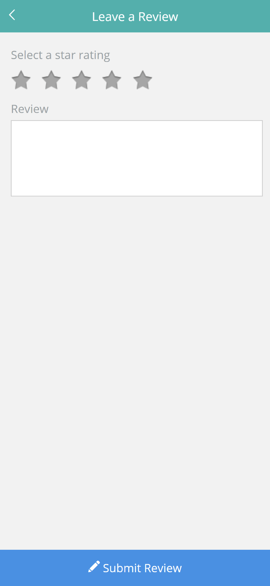Place cursor inside the empty review textarea
The height and width of the screenshot is (586, 270).
tap(137, 158)
